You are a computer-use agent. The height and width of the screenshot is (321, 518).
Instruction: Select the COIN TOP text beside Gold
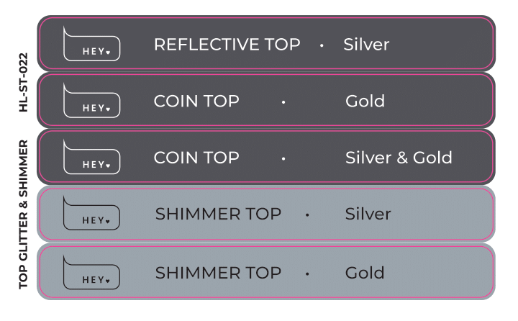(x=196, y=101)
